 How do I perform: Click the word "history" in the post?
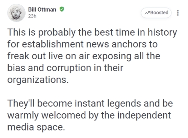coord(162,32)
